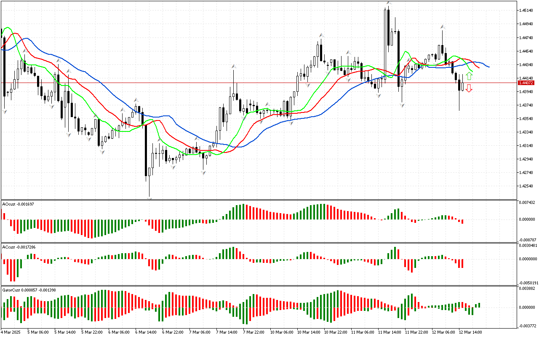Select the GatorCust 0.000857 -0.001398 label
This screenshot has width=539, height=337.
(x=29, y=290)
